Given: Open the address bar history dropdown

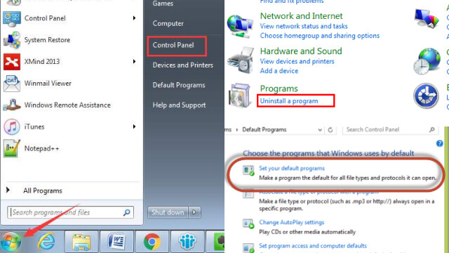Looking at the screenshot, I should (x=320, y=130).
